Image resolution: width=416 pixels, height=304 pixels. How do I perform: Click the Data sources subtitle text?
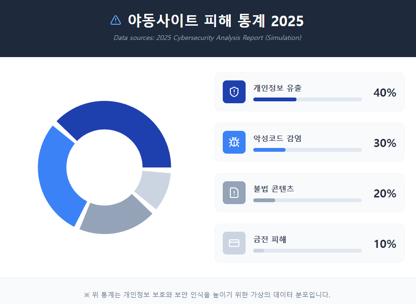208,38
